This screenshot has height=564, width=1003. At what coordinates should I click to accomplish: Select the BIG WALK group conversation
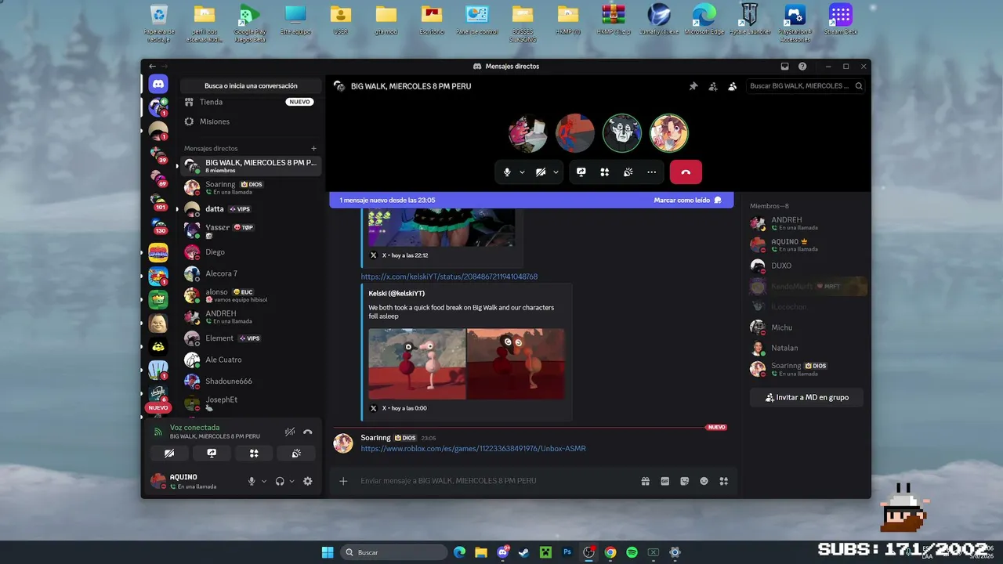251,166
